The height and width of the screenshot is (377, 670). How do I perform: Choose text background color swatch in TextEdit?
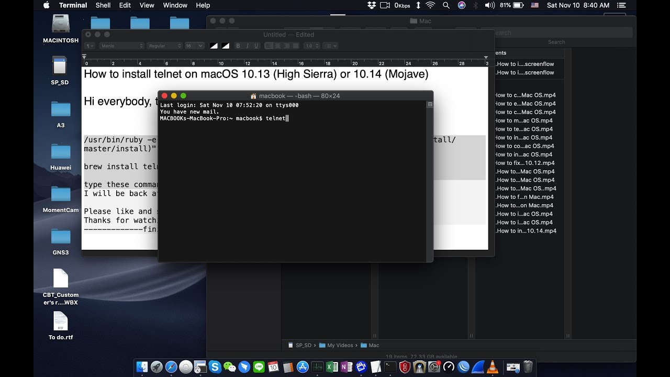(x=226, y=46)
